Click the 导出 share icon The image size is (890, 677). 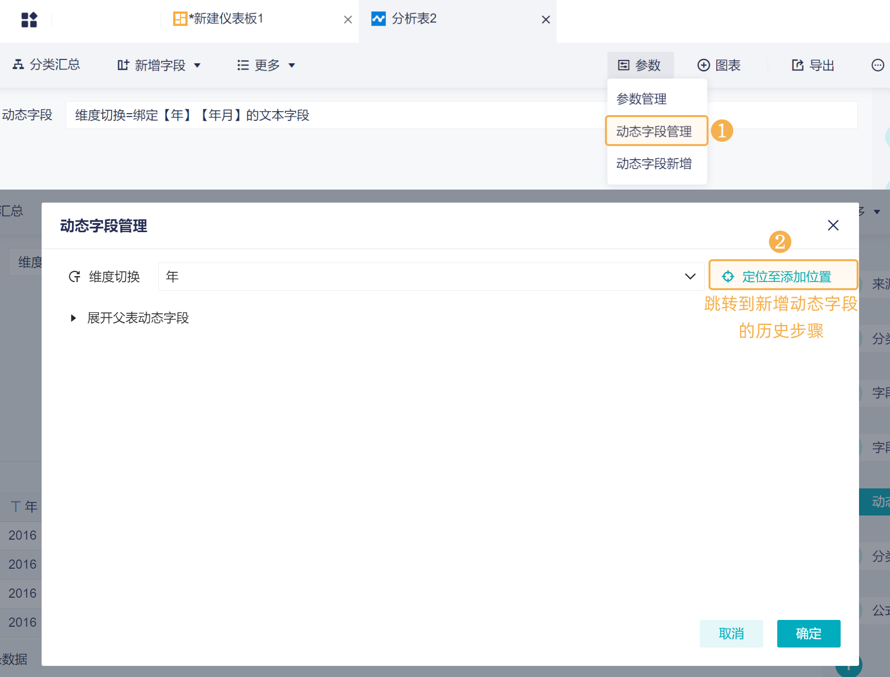click(x=798, y=65)
